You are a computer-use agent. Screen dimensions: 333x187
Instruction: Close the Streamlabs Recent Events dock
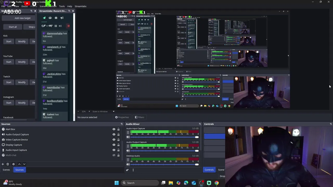click(x=73, y=11)
